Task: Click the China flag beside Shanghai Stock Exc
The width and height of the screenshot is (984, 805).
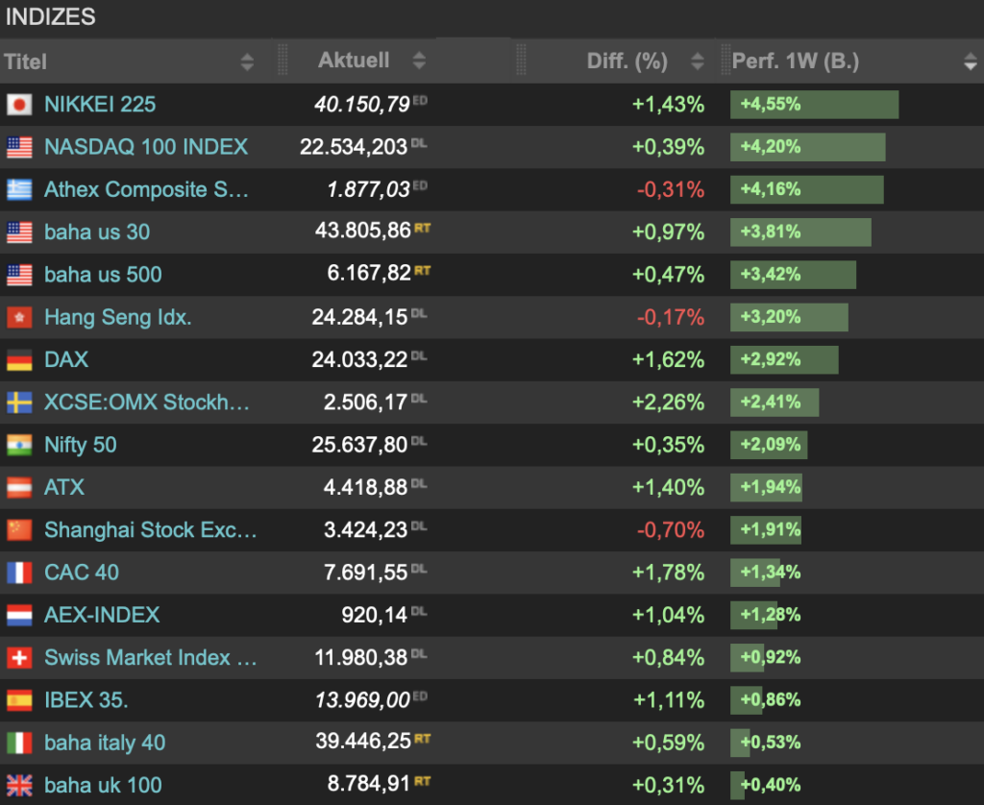Action: pos(19,530)
